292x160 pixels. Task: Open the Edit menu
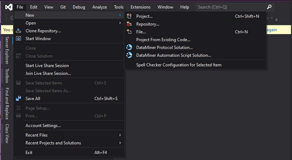pos(34,7)
